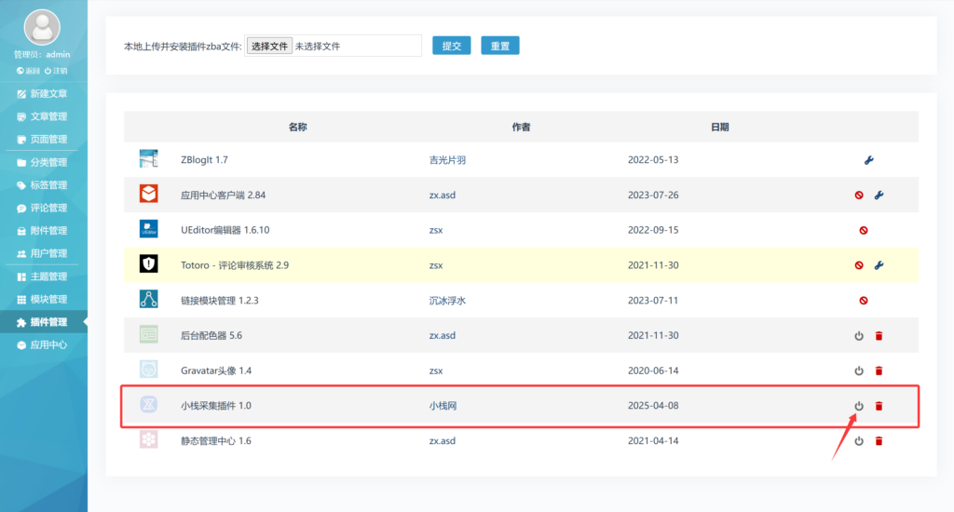Enable 后台配色器 5.6 with power icon
The width and height of the screenshot is (954, 512).
point(858,336)
